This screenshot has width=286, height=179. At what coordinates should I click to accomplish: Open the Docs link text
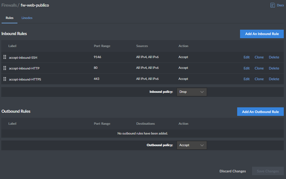pos(280,5)
